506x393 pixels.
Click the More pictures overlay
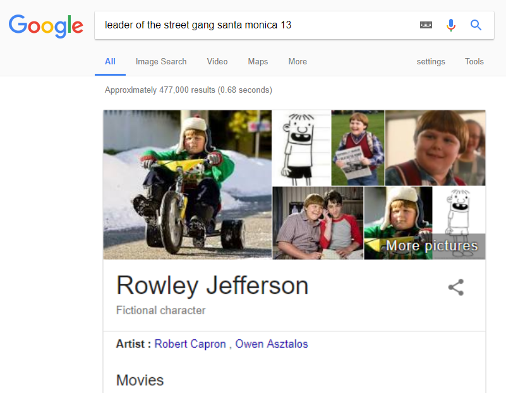coord(431,246)
